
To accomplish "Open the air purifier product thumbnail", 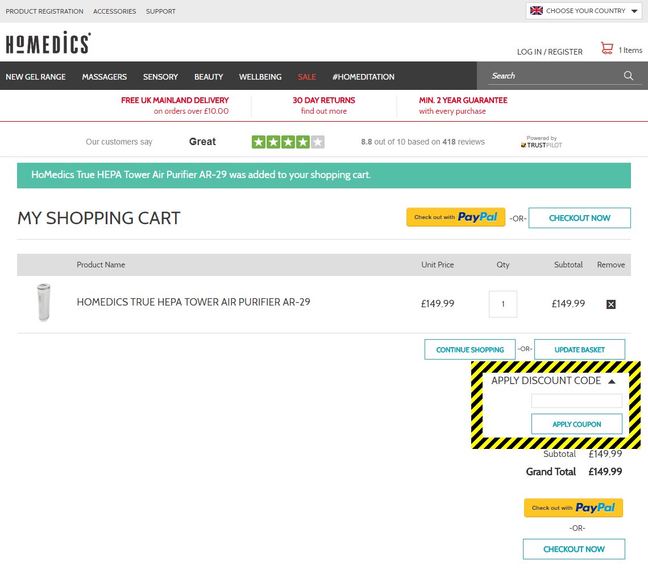I will [43, 302].
